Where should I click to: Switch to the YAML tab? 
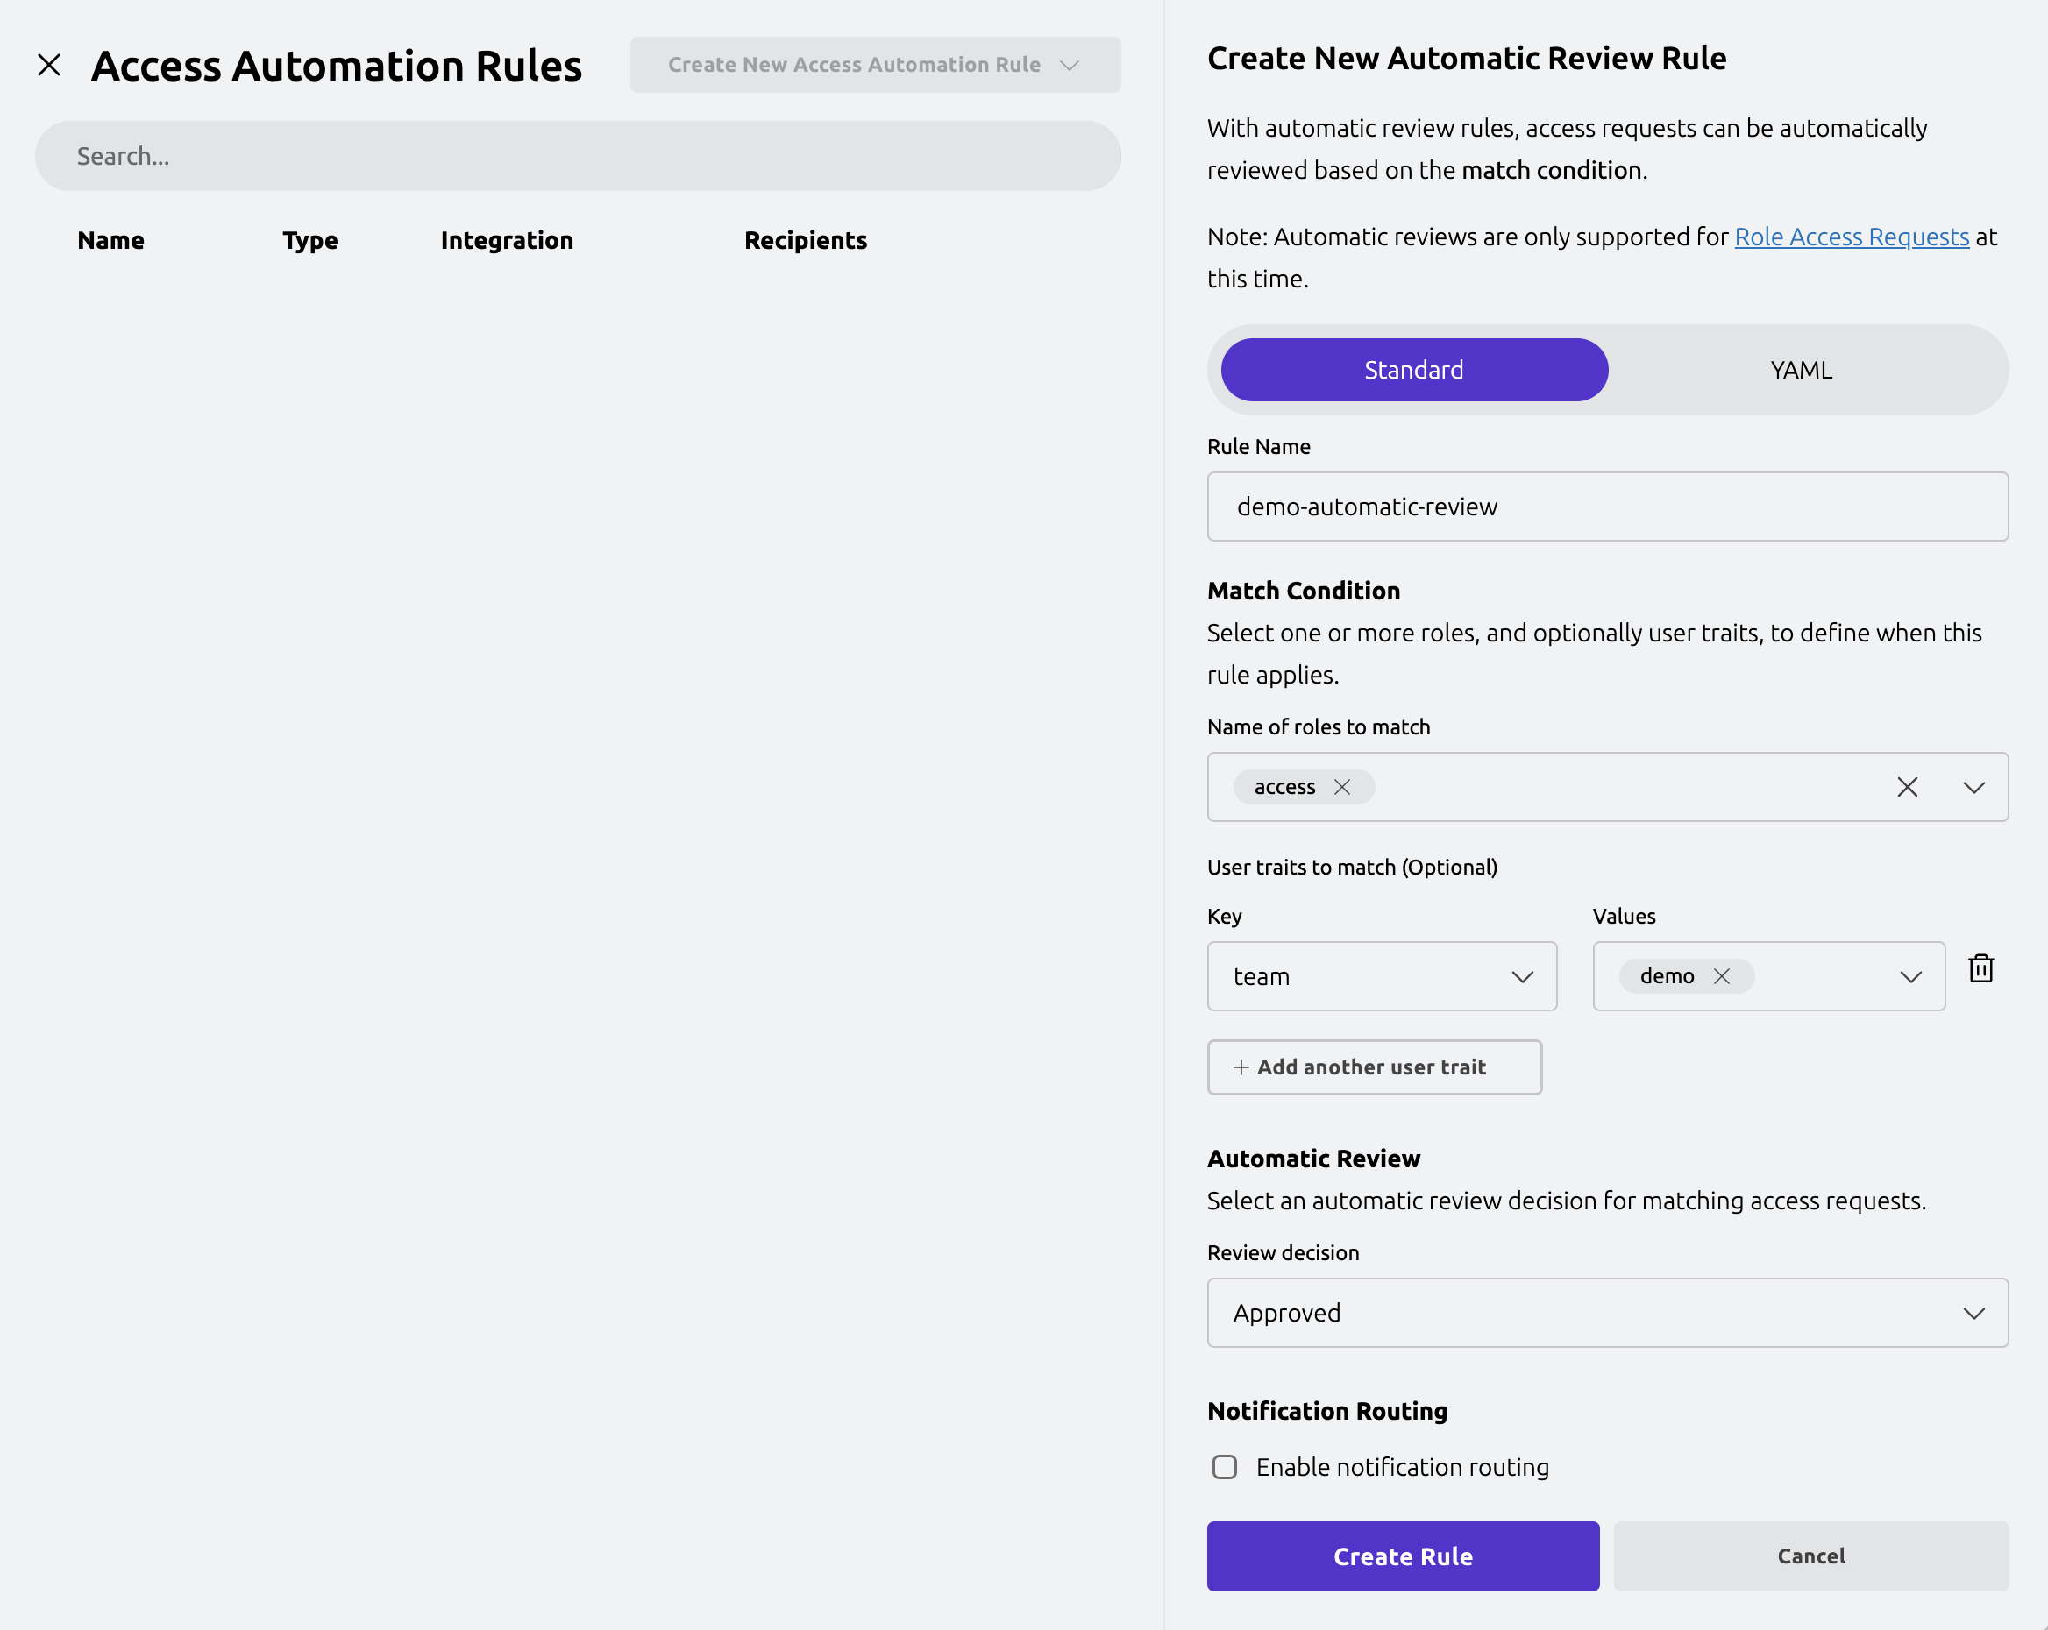pos(1799,370)
